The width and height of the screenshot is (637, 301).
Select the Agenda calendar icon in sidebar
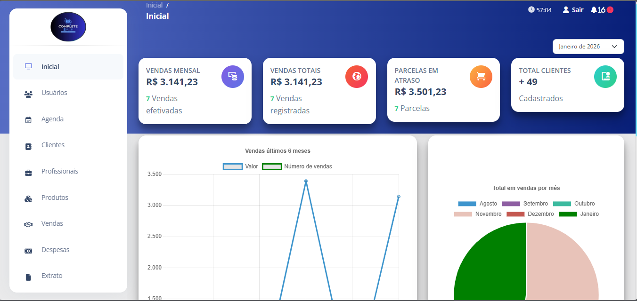29,119
